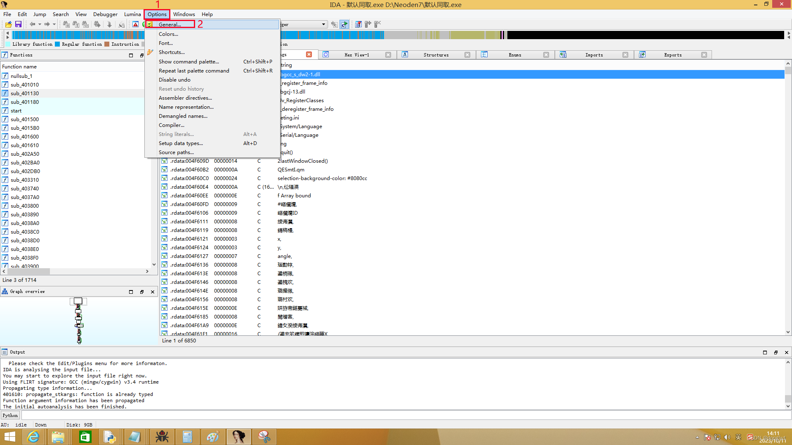Switch to the Structures tab
Screen dimensions: 792x445
point(436,55)
